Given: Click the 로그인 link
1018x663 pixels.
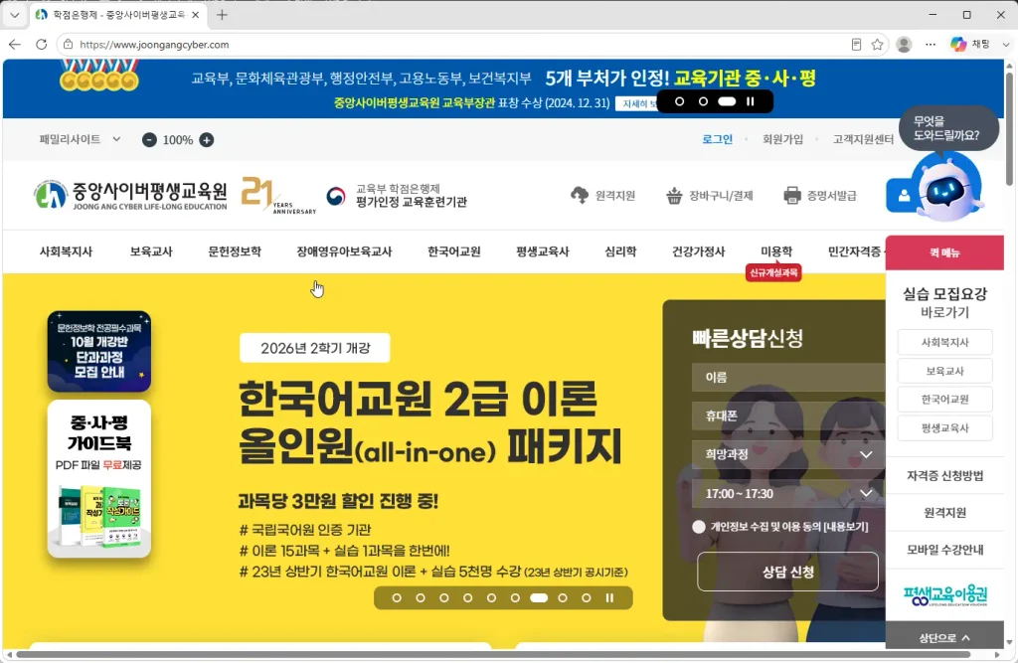Looking at the screenshot, I should coord(717,139).
